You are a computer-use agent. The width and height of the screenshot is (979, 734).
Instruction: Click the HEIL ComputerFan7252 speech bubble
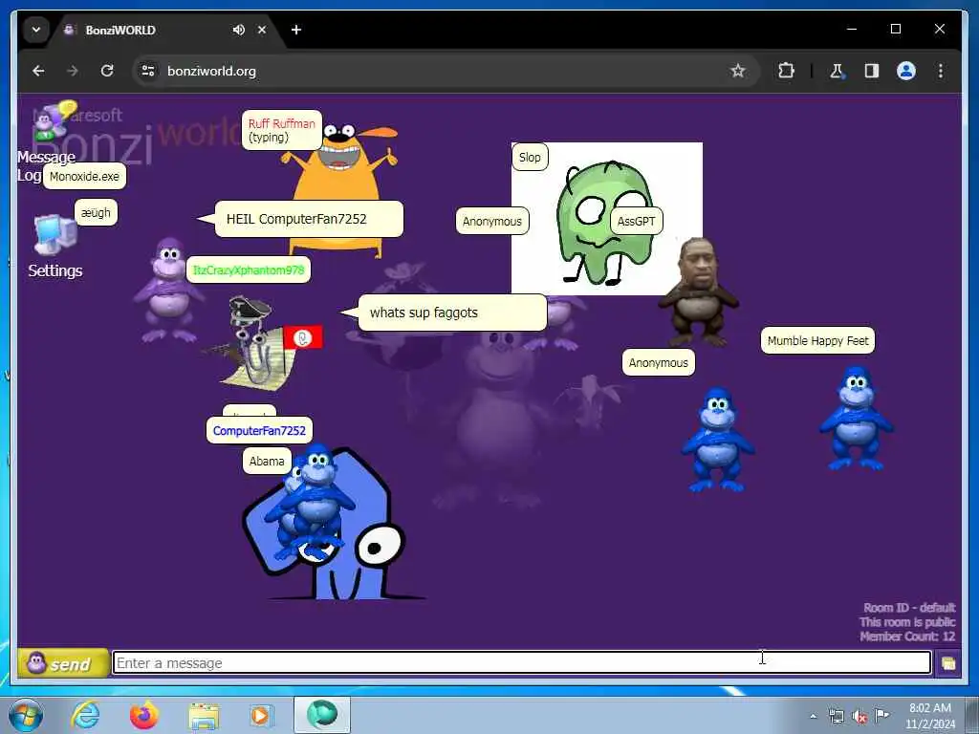(x=309, y=219)
